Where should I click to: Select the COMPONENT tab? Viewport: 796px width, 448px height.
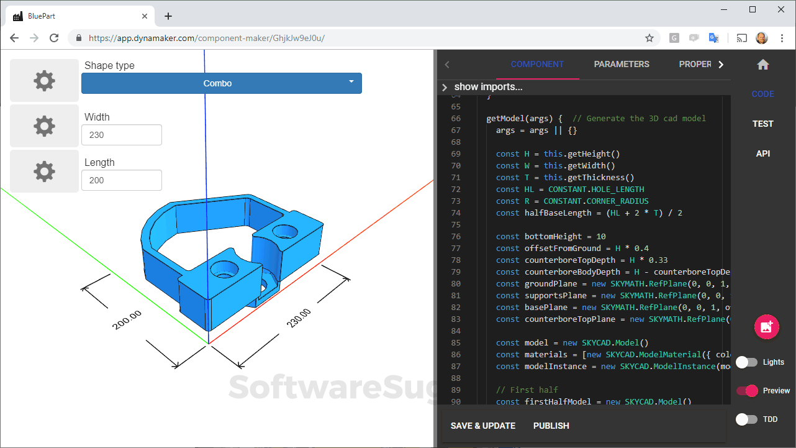(x=537, y=64)
